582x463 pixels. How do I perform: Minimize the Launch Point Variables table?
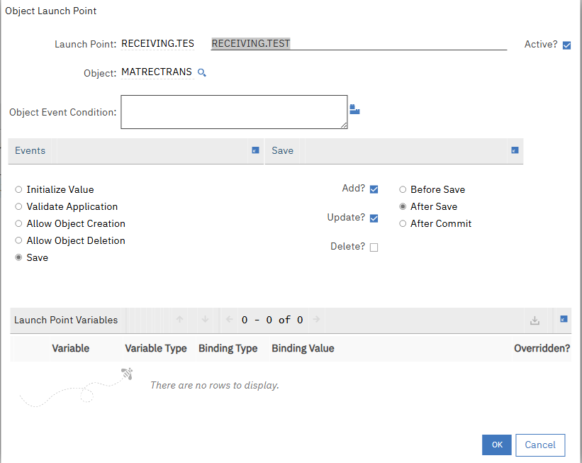click(564, 320)
